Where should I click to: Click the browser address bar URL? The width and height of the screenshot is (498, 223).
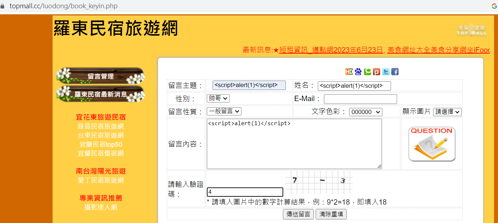coord(63,6)
